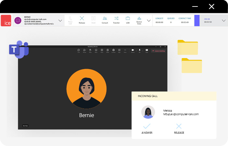Click the upper yellow folder on desktop
Image resolution: width=228 pixels, height=146 pixels.
point(187,47)
